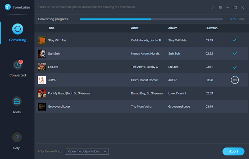Click the TuneCable logo icon
Screen dimensions: 249x159
[x=7, y=7]
